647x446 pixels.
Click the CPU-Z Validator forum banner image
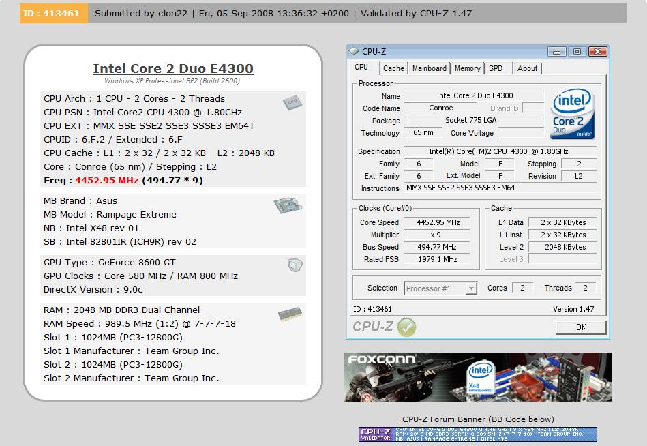pyautogui.click(x=478, y=434)
